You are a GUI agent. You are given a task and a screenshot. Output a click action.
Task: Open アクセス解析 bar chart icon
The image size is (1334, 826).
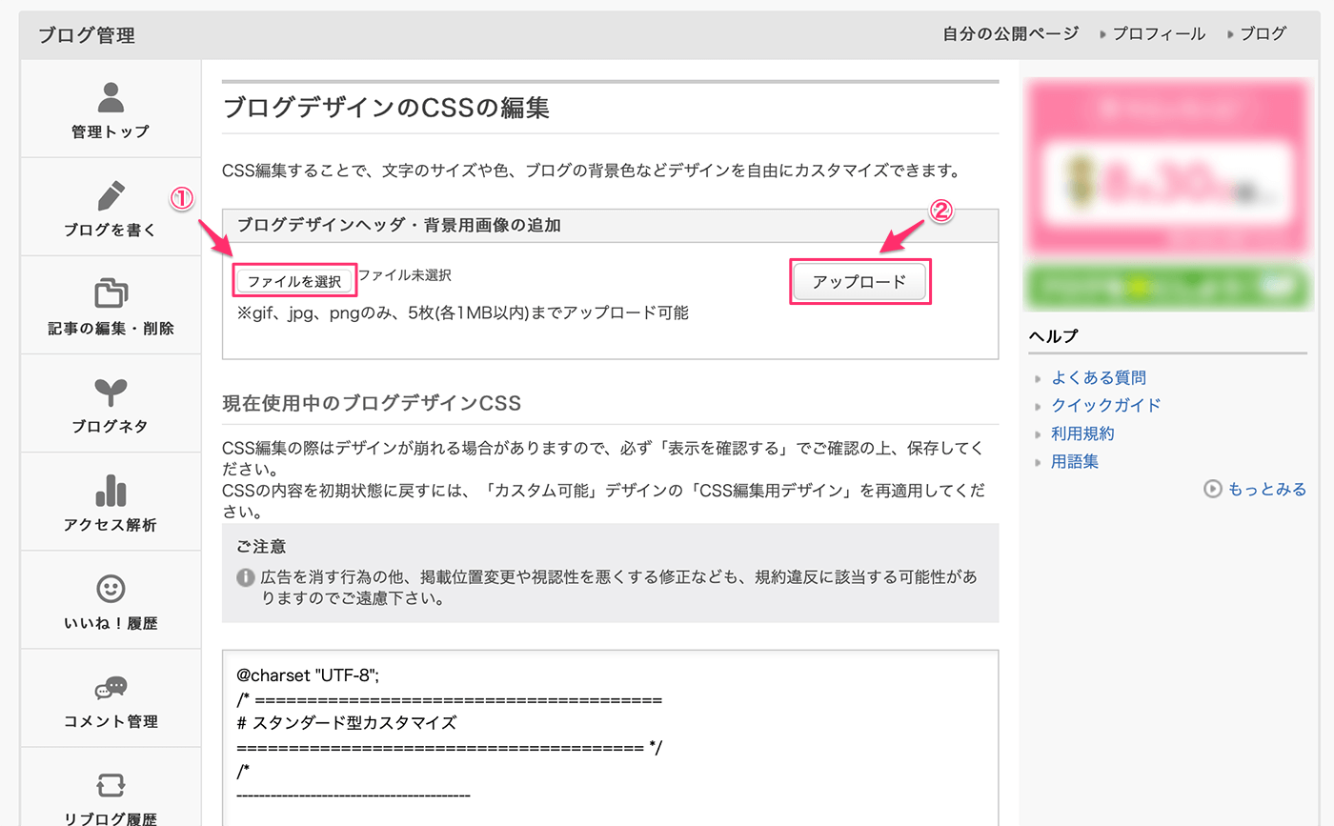pyautogui.click(x=111, y=491)
